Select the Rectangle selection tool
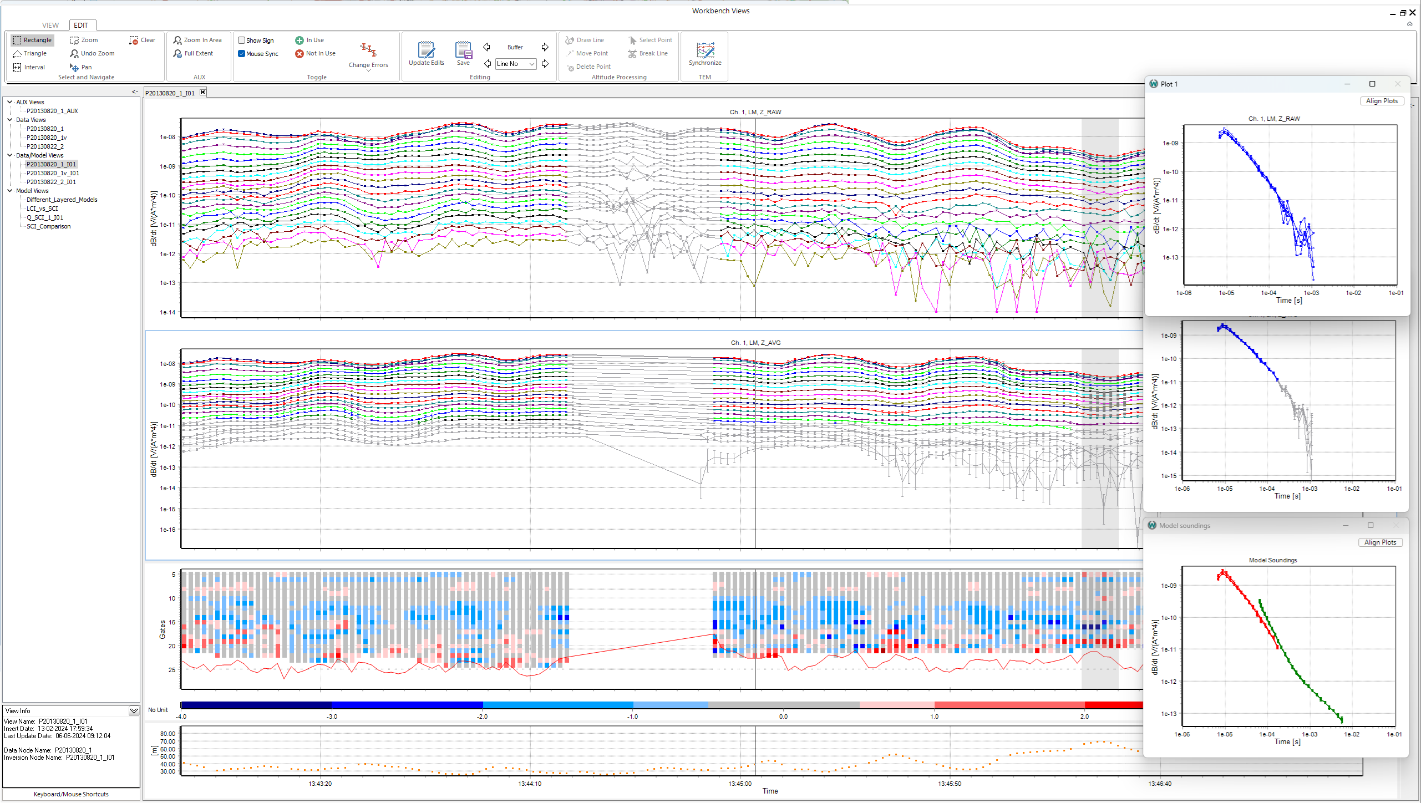This screenshot has height=803, width=1421. point(32,40)
